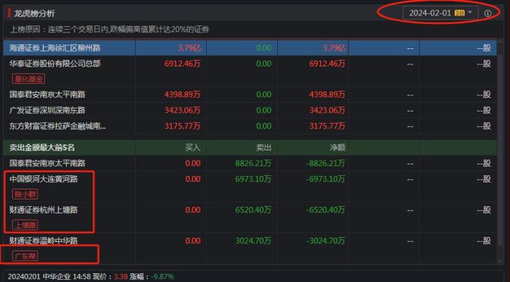This screenshot has width=510, height=282.
Task: Click the 8826.21万 sell amount cell
Action: tap(253, 163)
